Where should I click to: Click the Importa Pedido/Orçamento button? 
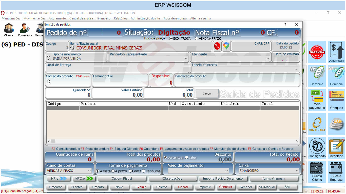[x=223, y=179]
